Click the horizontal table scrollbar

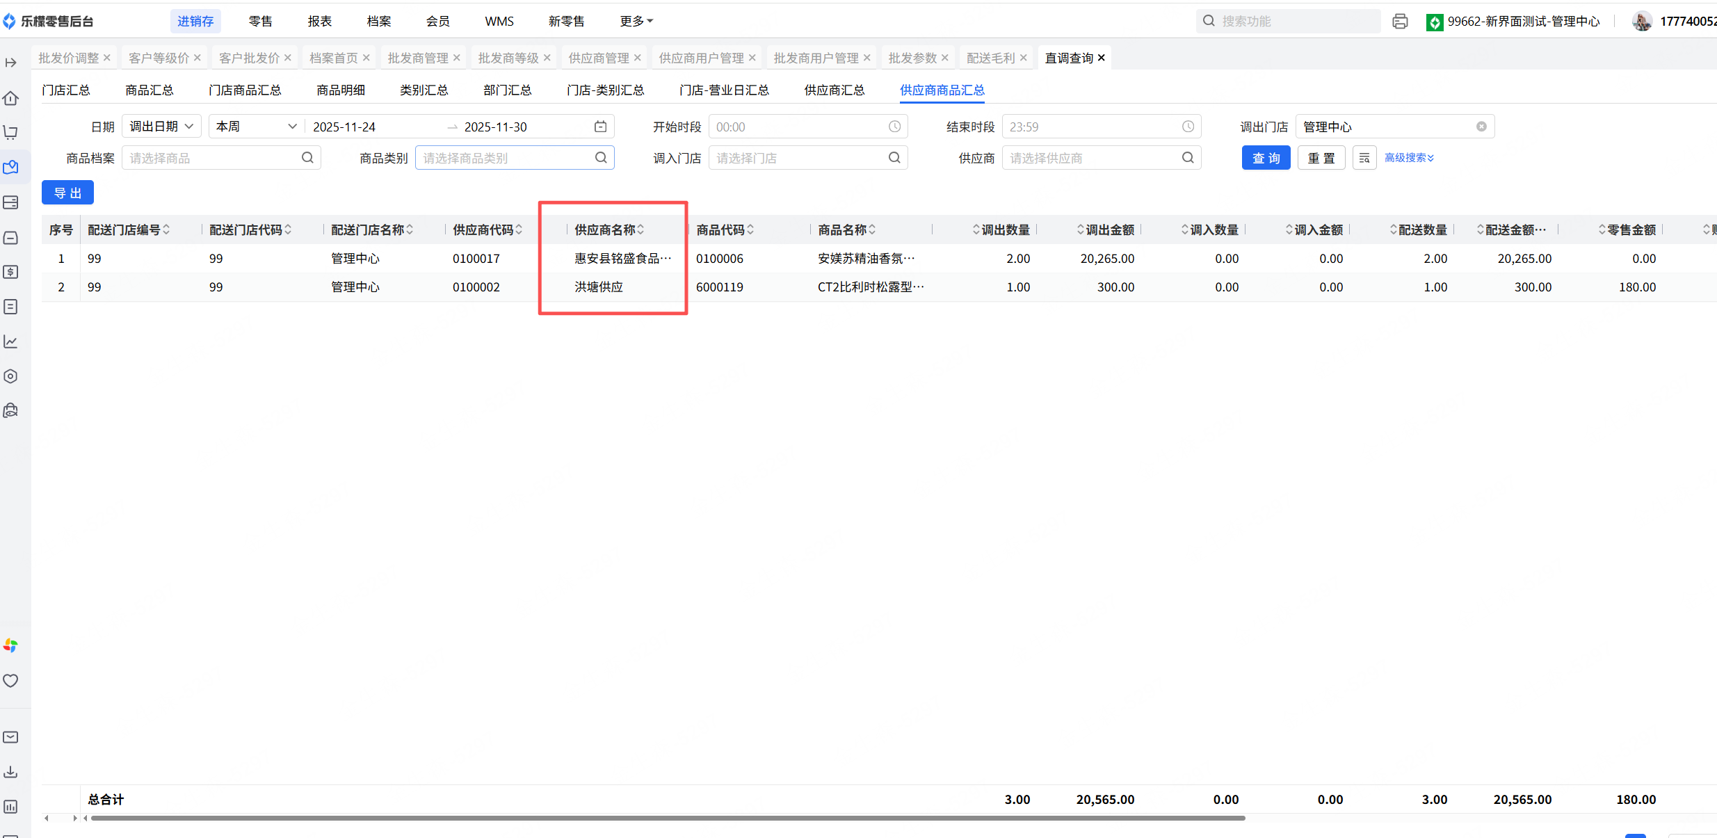pos(668,818)
